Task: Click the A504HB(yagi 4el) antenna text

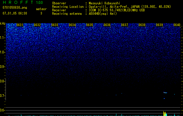Action: pos(103,14)
